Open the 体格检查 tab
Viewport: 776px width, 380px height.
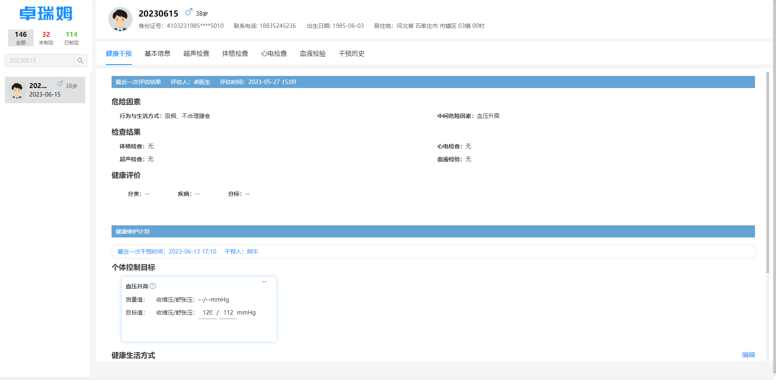(235, 54)
